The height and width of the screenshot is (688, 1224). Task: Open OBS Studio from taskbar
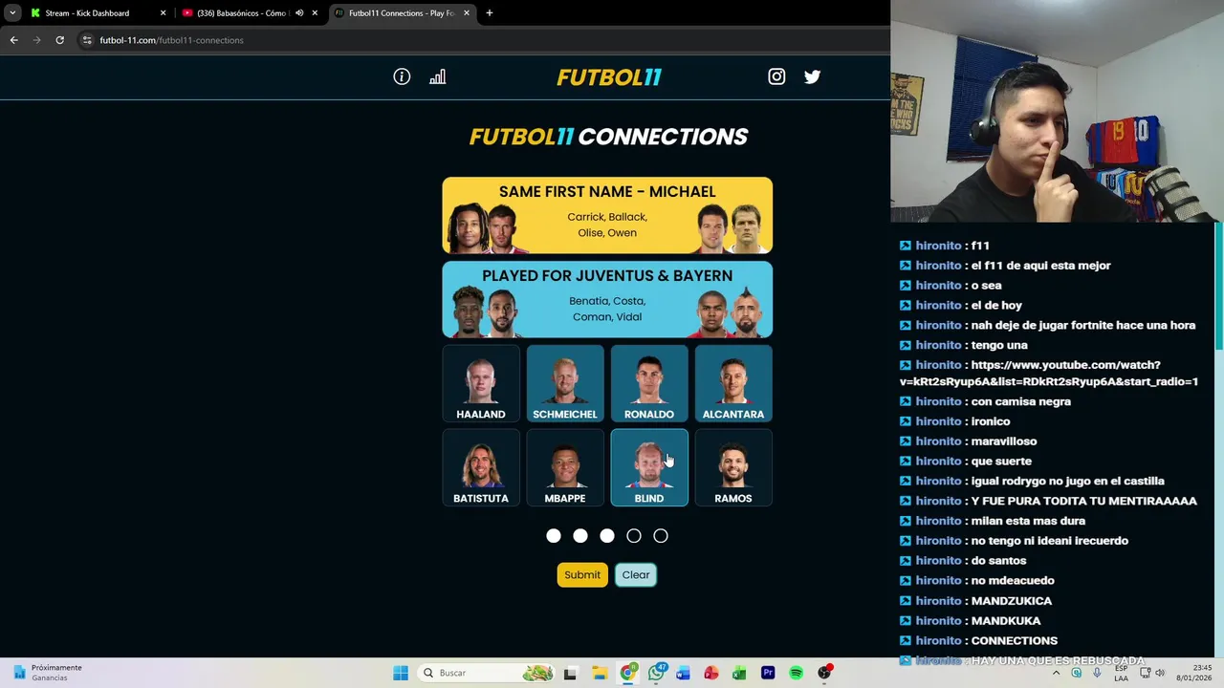tap(824, 673)
